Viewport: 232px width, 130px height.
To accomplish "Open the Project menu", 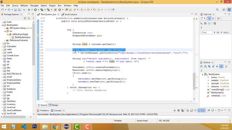I will tap(52, 5).
